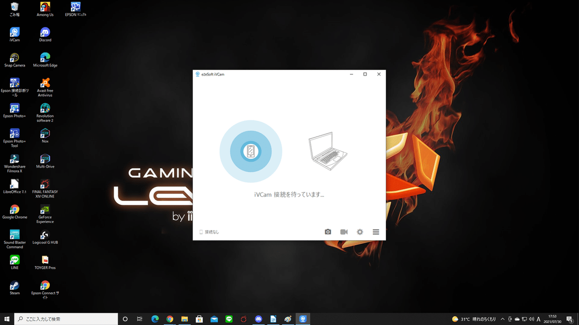Click the taskbar search box

pos(66,319)
